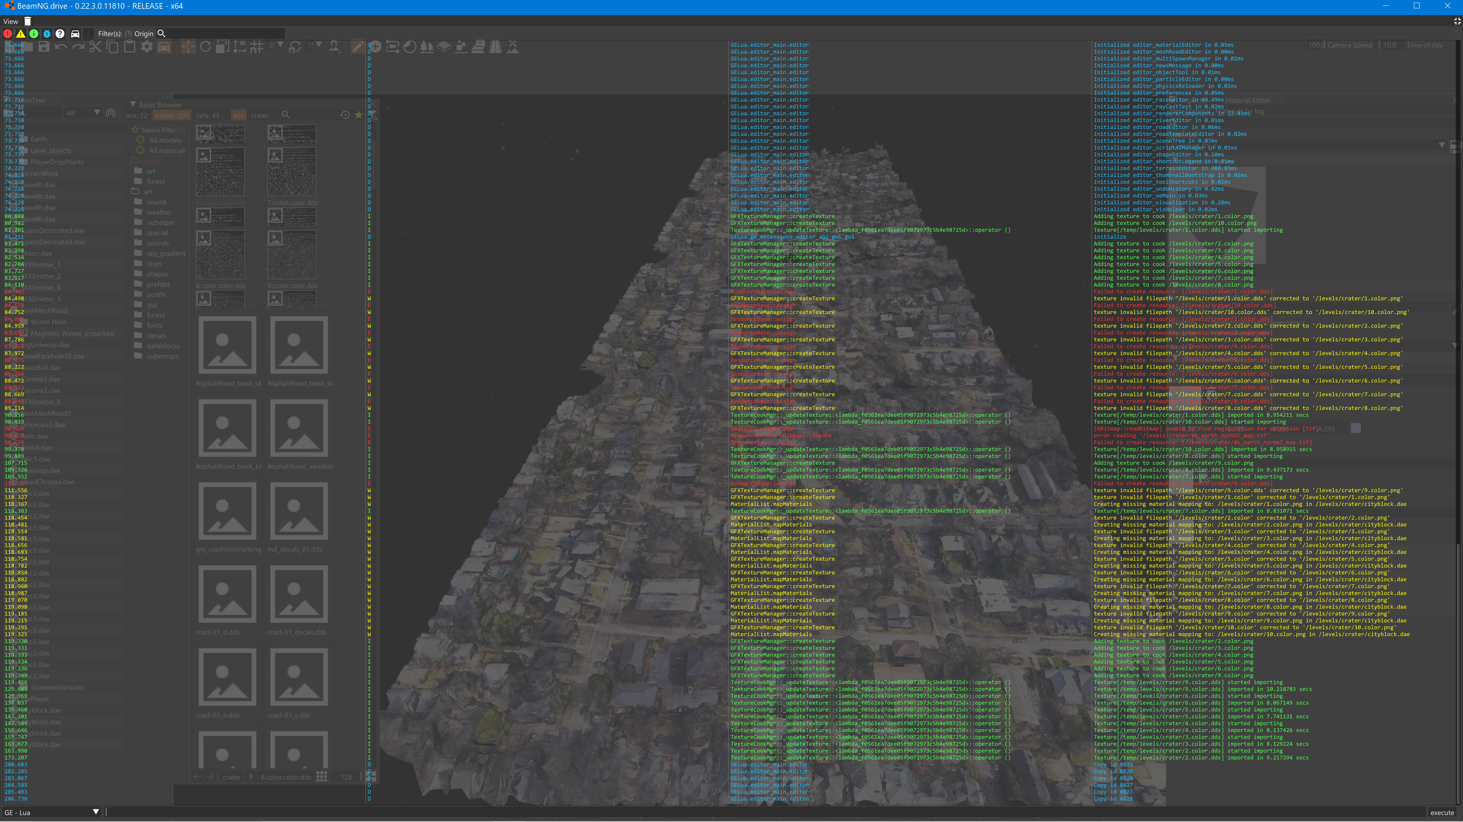
Task: Click the Save level toolbar icon
Action: [x=44, y=47]
